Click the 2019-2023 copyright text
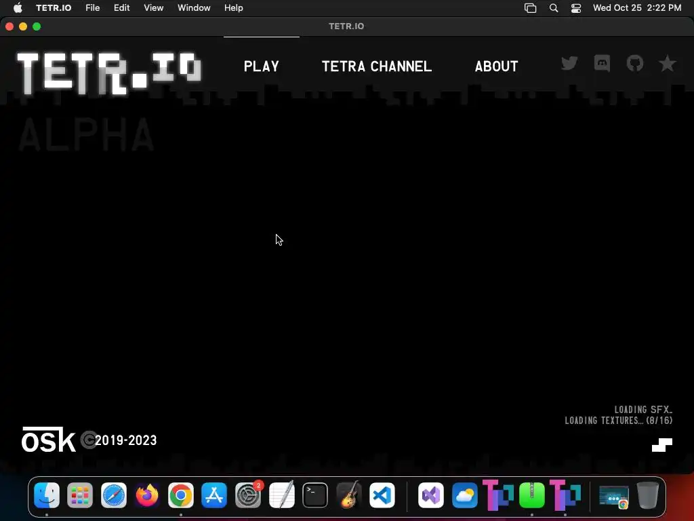This screenshot has width=694, height=521. (125, 440)
